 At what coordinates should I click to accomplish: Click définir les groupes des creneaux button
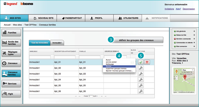pyautogui.click(x=136, y=40)
